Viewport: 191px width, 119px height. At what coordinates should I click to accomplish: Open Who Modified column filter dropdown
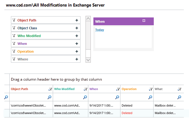coord(86,89)
